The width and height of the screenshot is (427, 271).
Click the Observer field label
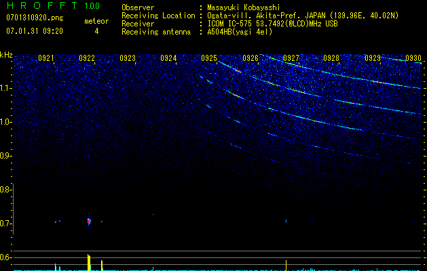coord(138,7)
